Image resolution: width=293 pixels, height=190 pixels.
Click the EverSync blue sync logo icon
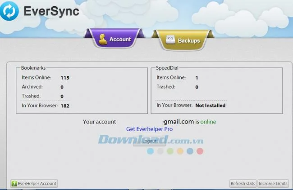point(9,11)
